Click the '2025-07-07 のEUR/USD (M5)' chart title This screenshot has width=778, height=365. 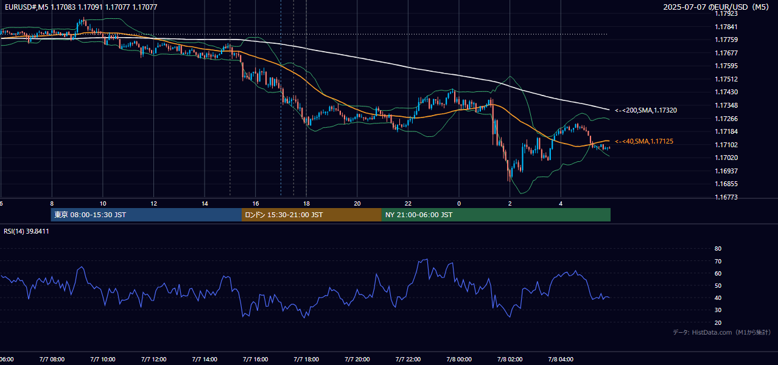(x=717, y=7)
